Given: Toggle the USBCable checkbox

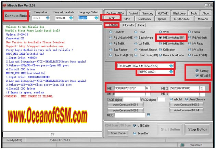Looking at the screenshot, I should pyautogui.click(x=135, y=125).
